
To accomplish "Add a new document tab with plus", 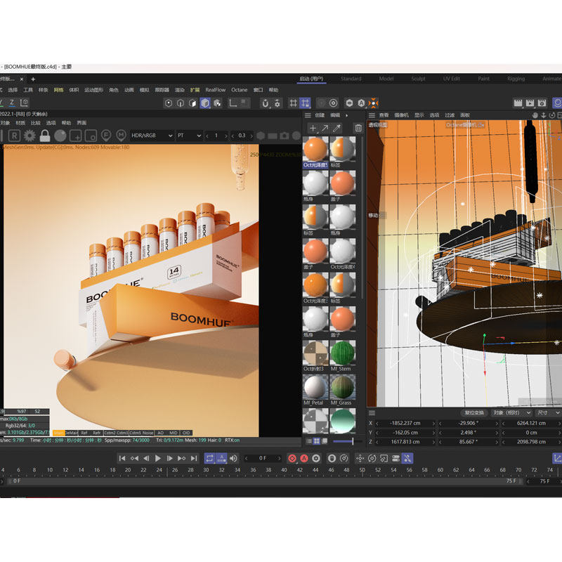I will [x=33, y=79].
